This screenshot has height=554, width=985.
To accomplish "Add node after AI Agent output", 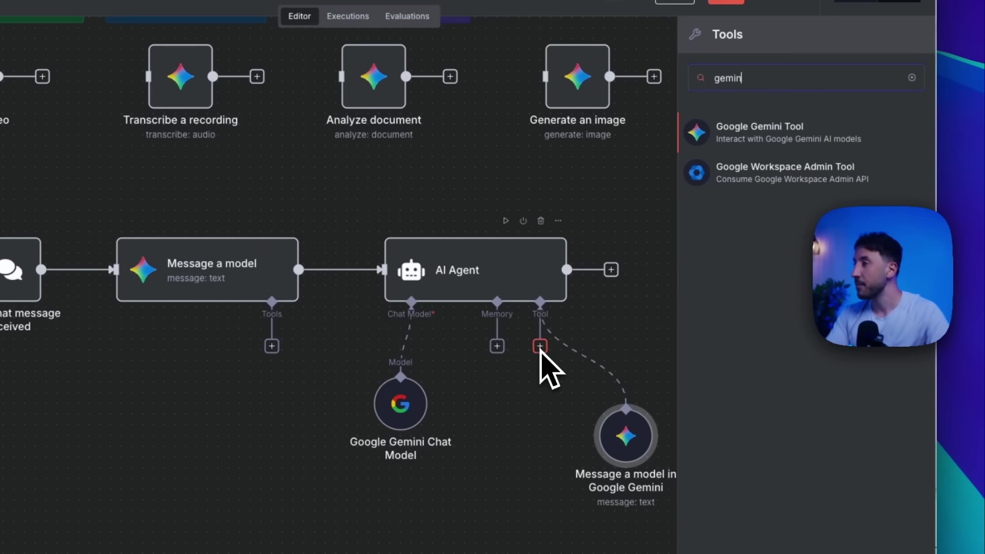I will tap(610, 269).
